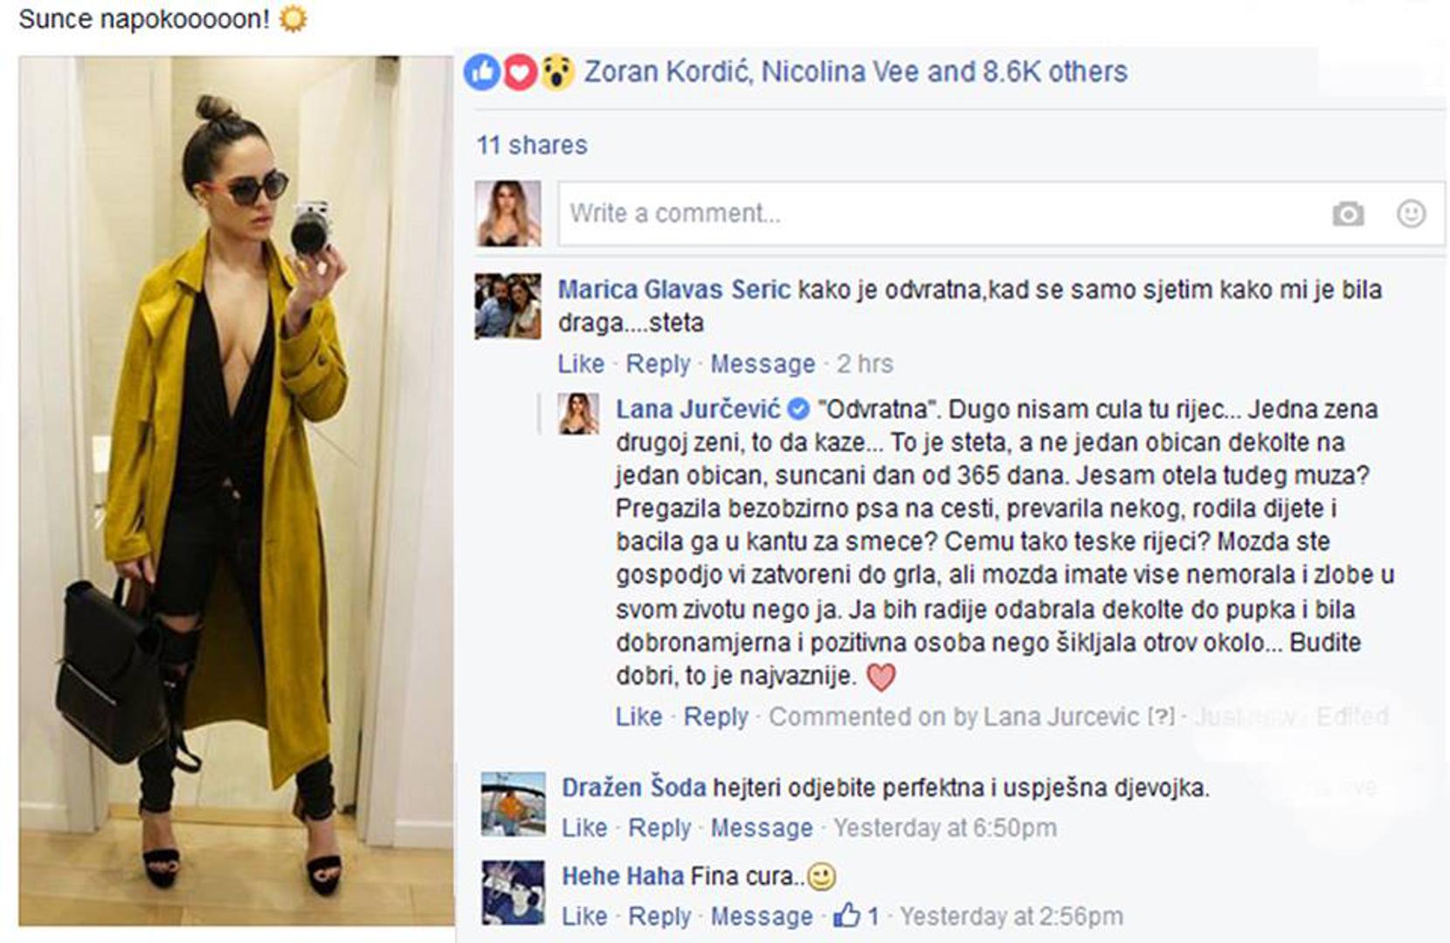Open the emoji picker in comment box
Viewport: 1450px width, 943px height.
coord(1411,214)
